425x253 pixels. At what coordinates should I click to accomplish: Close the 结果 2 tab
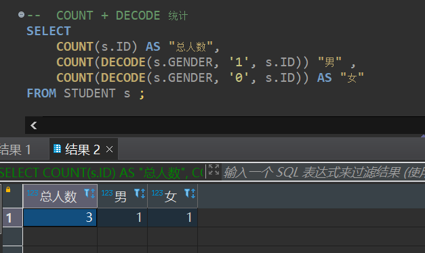tap(110, 149)
